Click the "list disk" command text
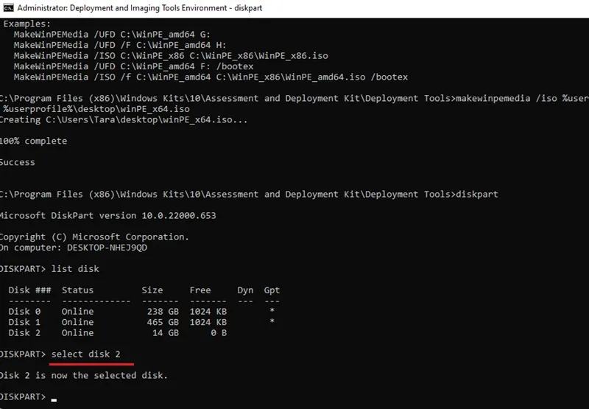Image resolution: width=589 pixels, height=409 pixels. (x=75, y=269)
